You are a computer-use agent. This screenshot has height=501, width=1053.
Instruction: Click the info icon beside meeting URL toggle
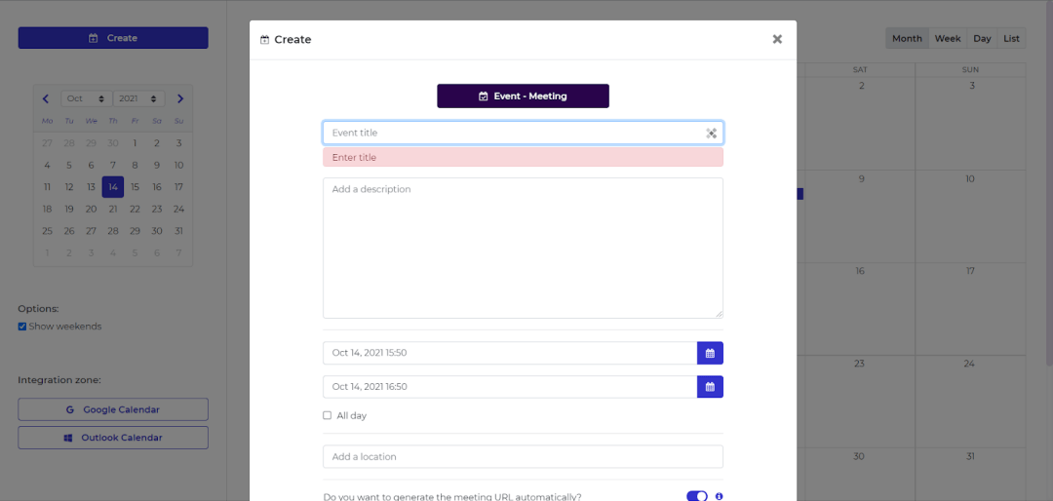(x=720, y=496)
